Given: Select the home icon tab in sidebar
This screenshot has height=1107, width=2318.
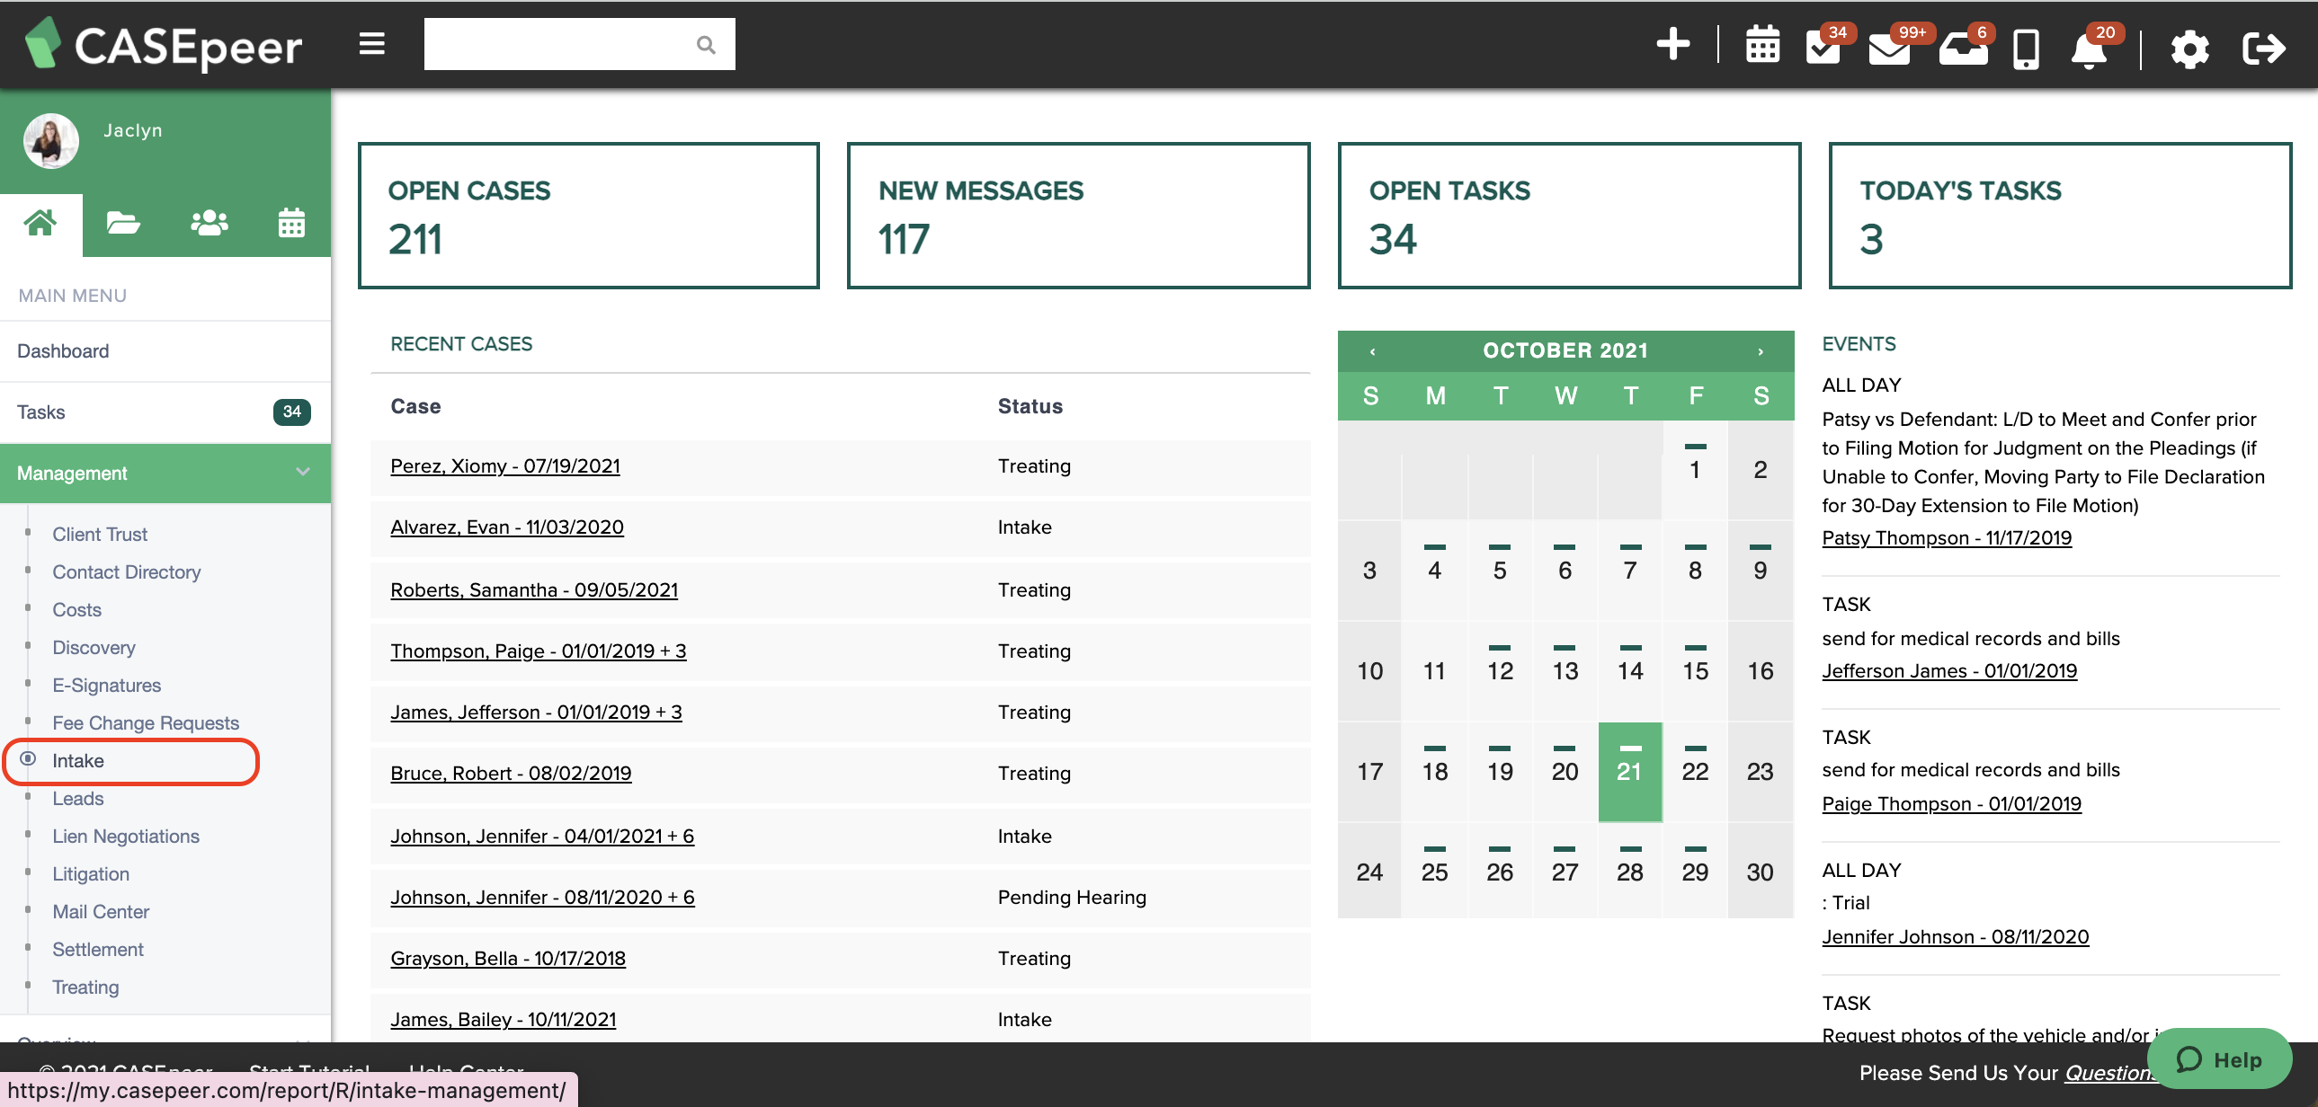Looking at the screenshot, I should coord(40,224).
